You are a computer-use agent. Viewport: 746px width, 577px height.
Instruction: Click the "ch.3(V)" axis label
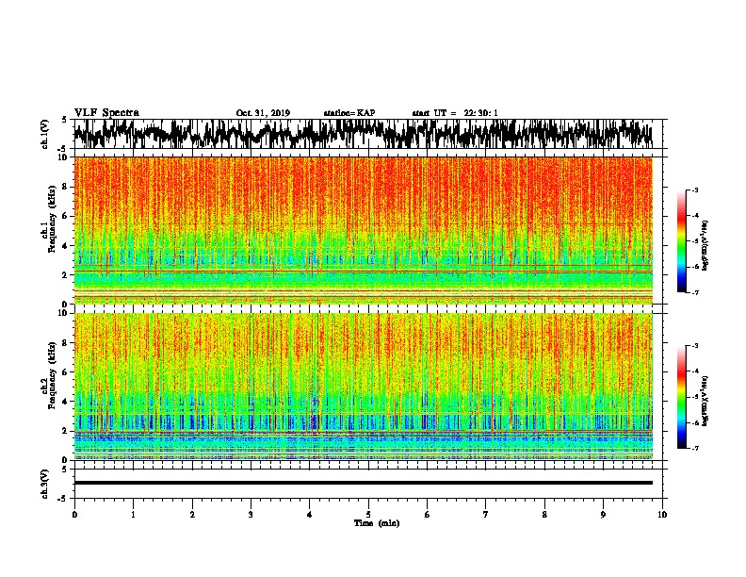pyautogui.click(x=44, y=484)
